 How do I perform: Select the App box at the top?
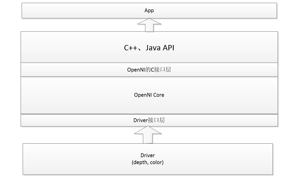[x=149, y=11]
